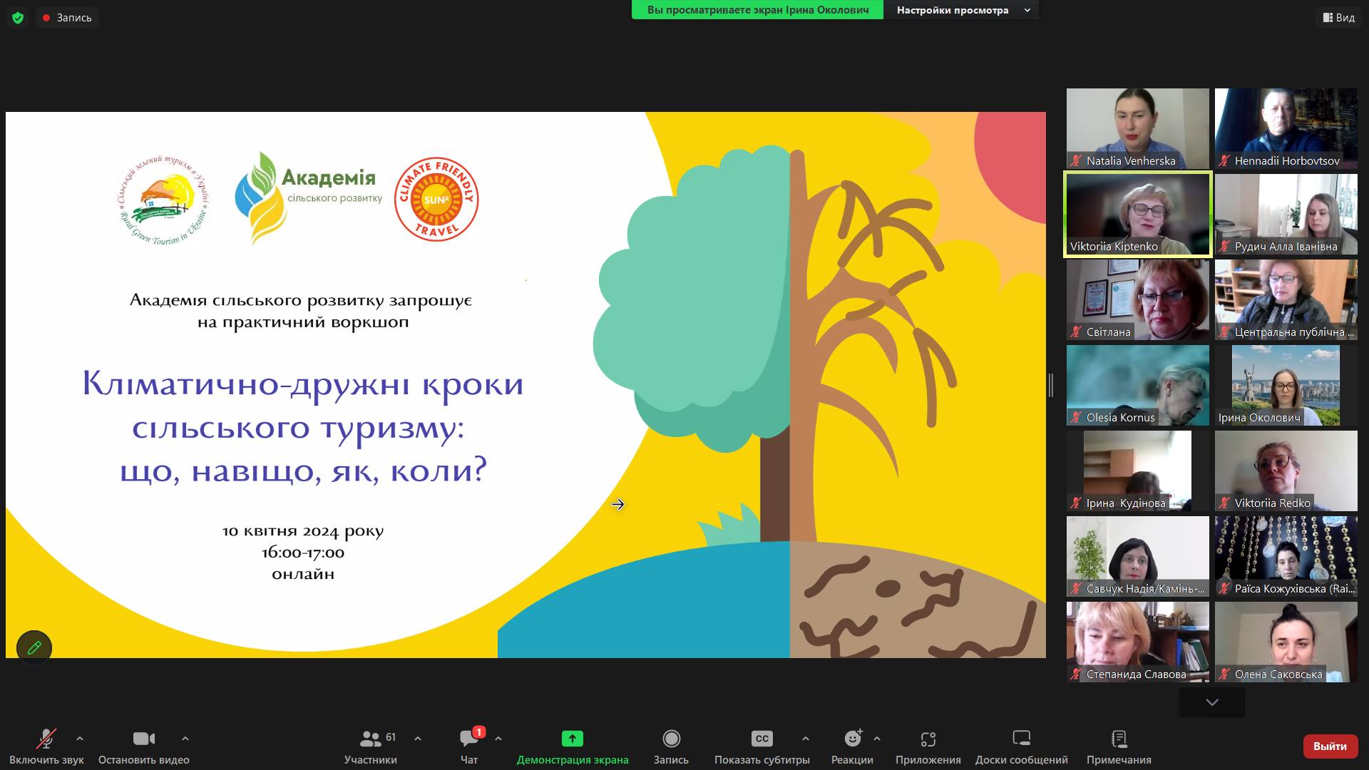Screen dimensions: 1369x770
Task: Show more participants with the down chevron
Action: [1211, 702]
